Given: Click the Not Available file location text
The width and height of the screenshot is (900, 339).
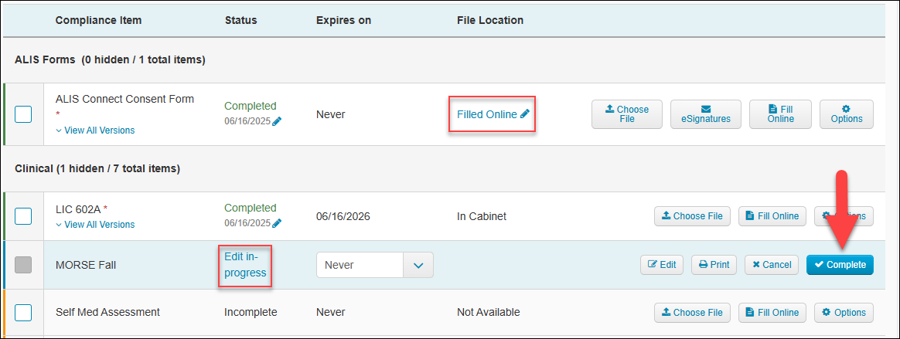Looking at the screenshot, I should point(489,313).
